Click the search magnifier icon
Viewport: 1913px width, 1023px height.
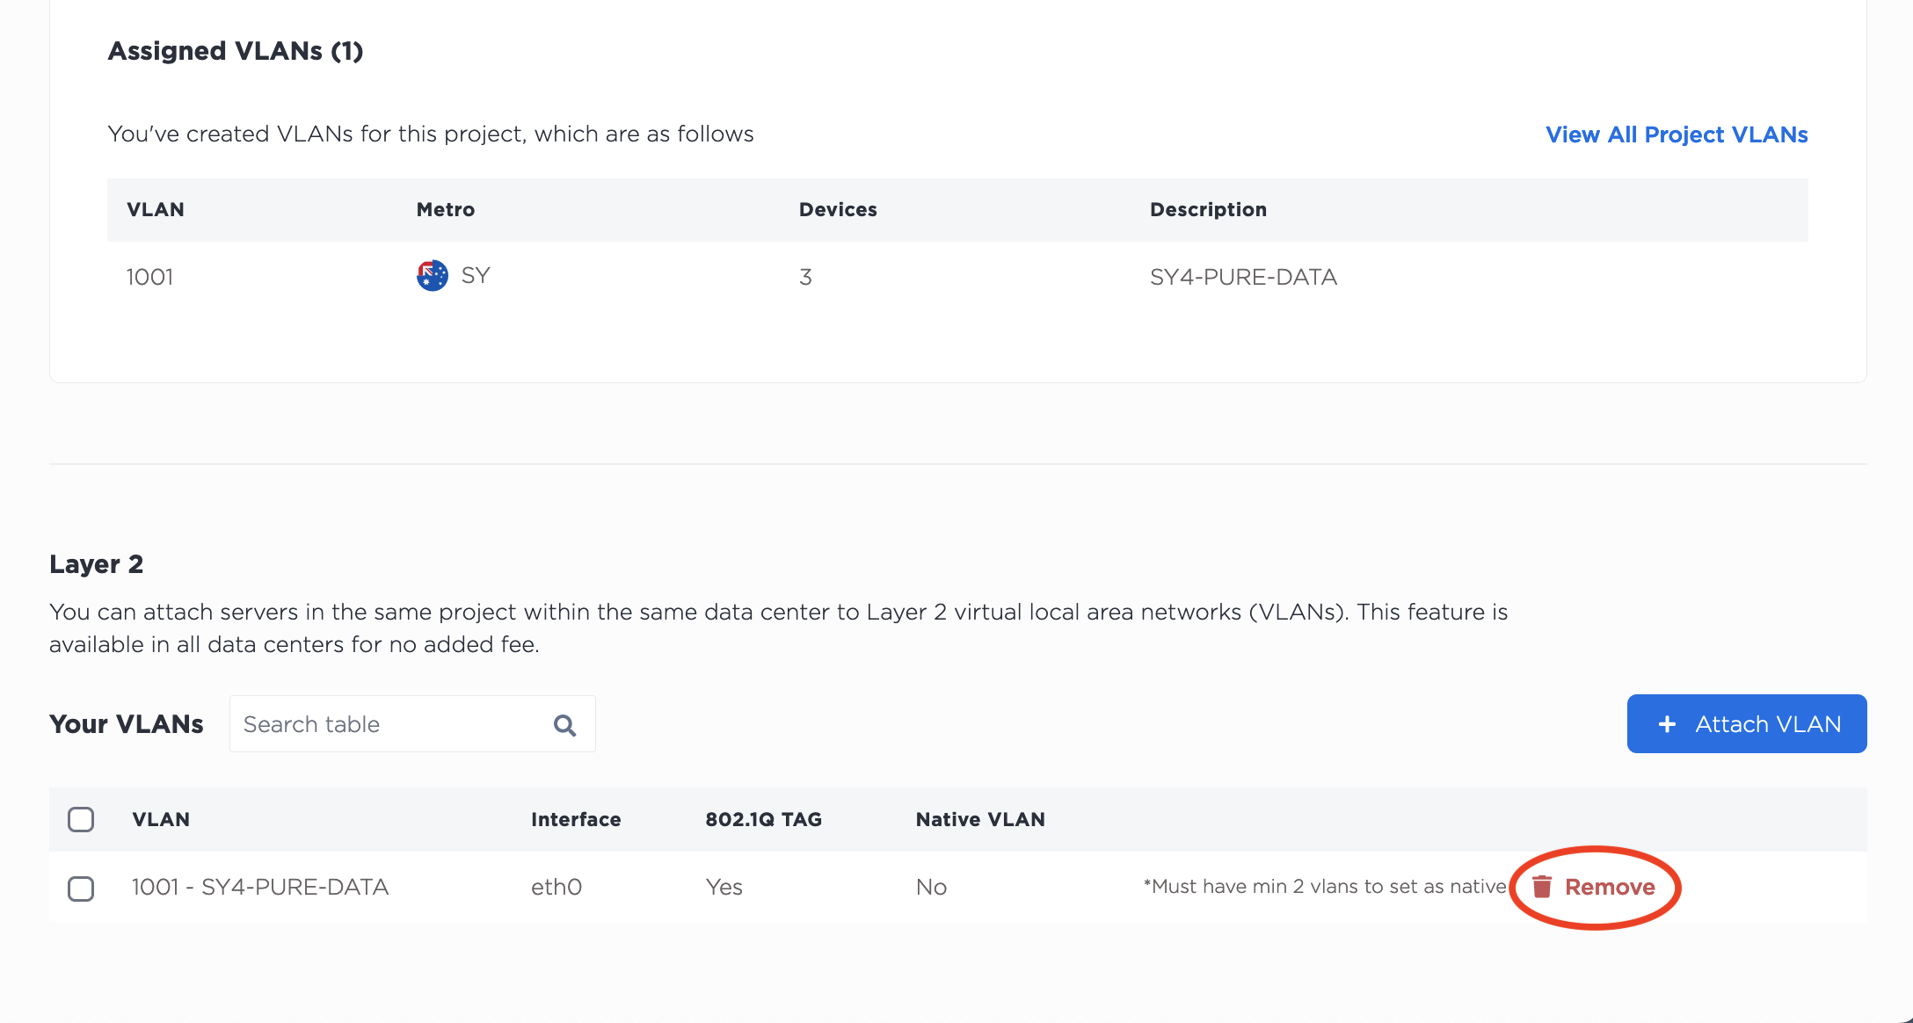coord(564,725)
